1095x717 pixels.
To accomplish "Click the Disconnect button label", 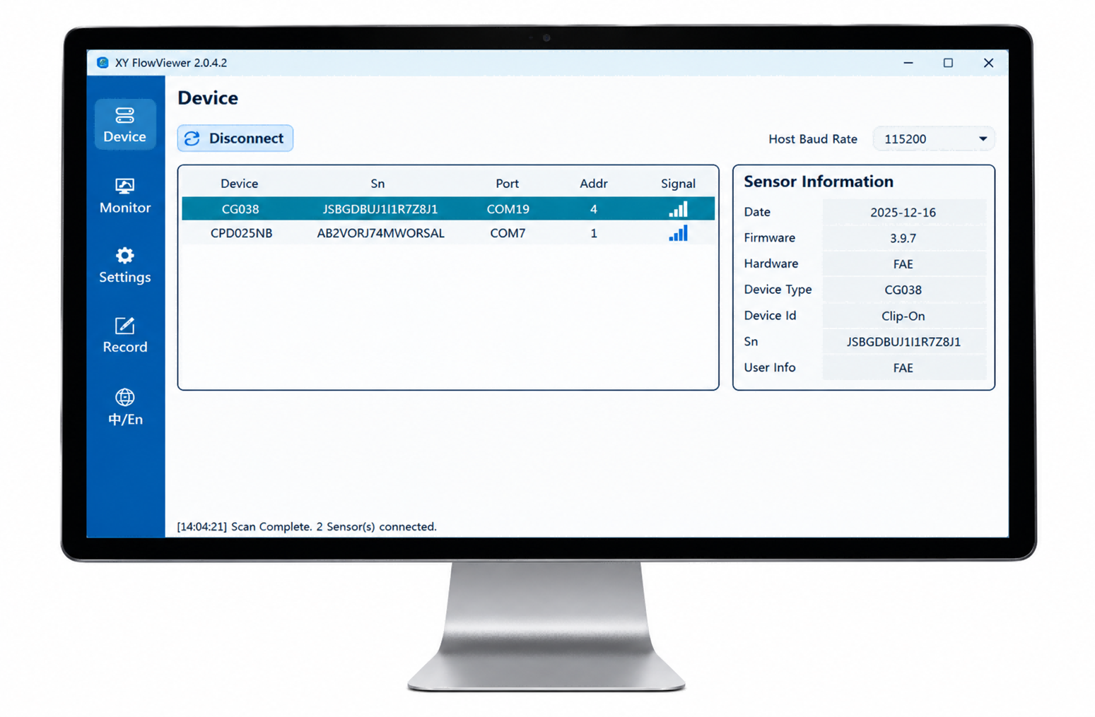I will (246, 138).
